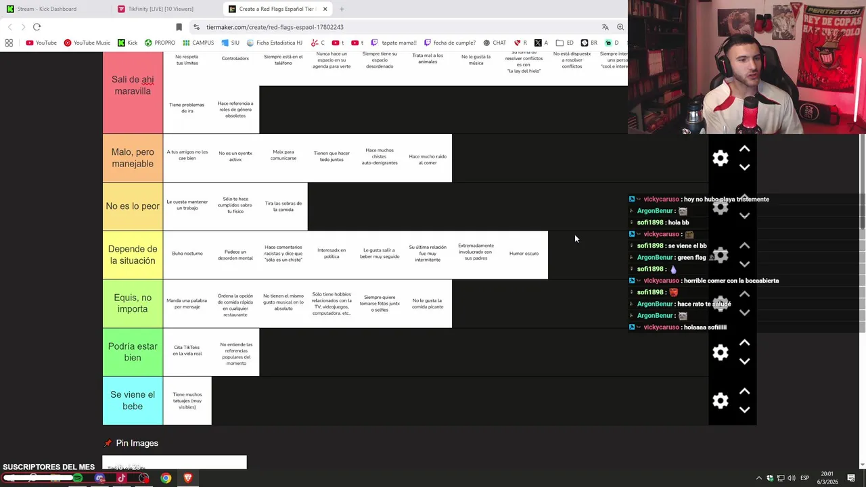
Task: Open the CAMPUS bookmark
Action: click(x=198, y=43)
